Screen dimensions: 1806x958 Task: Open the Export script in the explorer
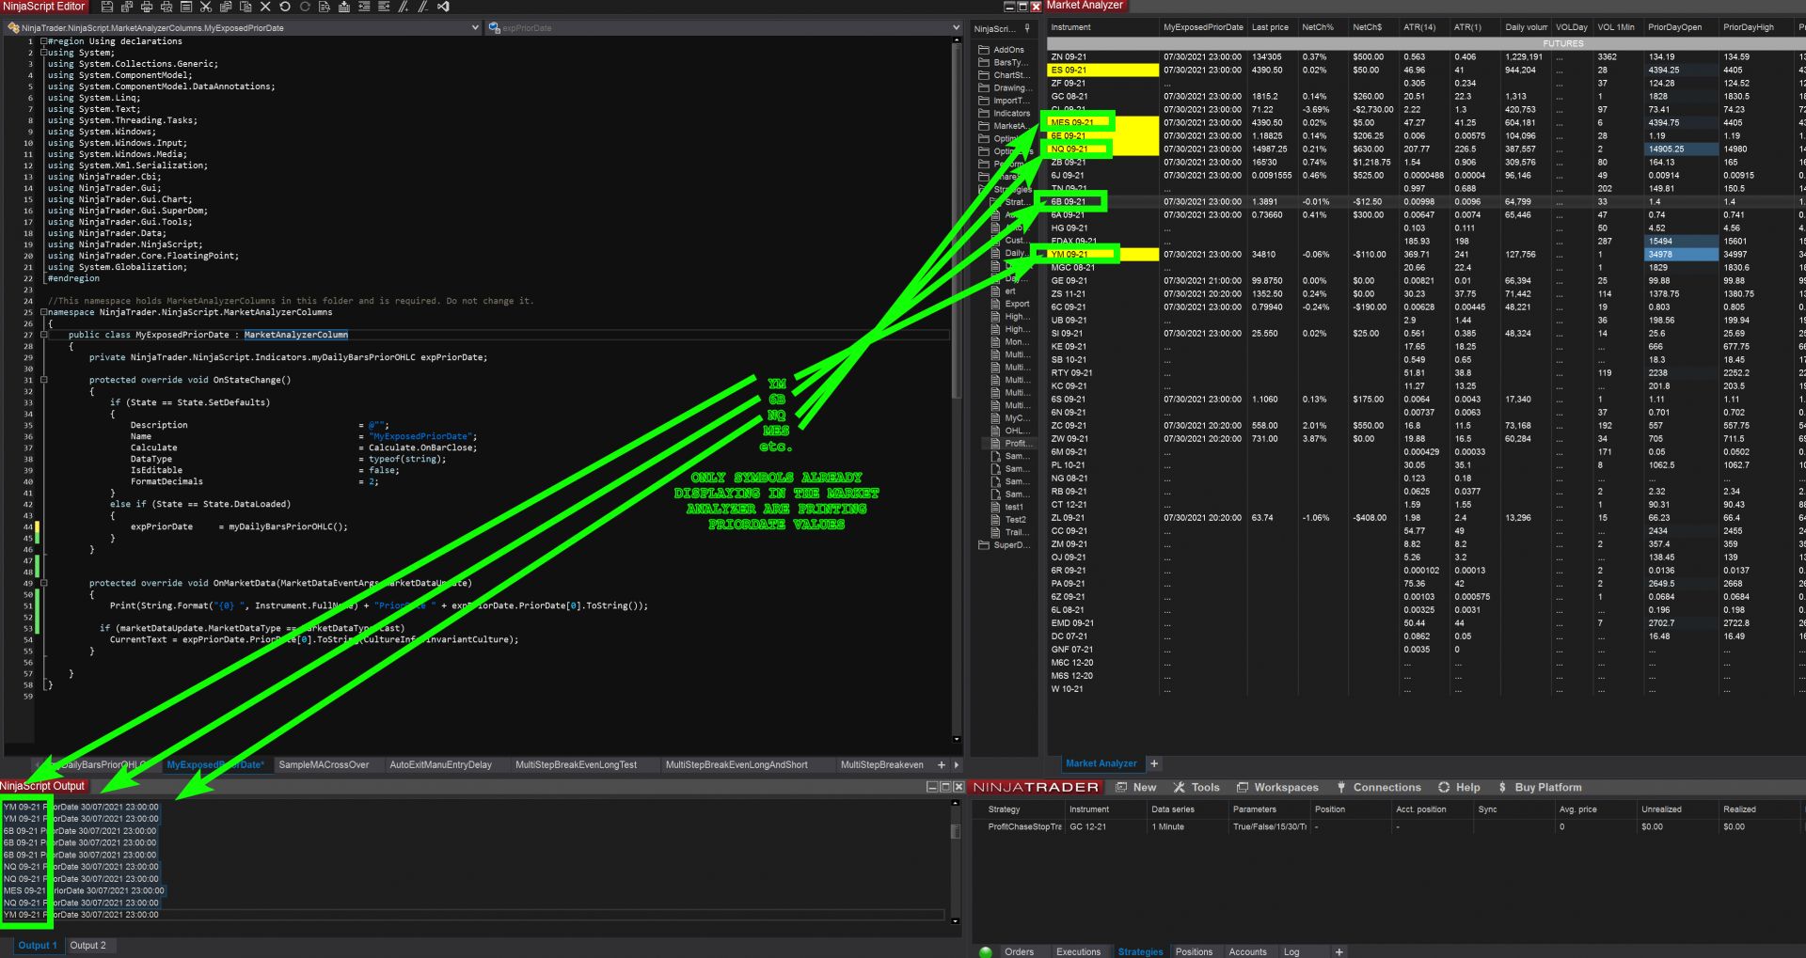[1012, 304]
